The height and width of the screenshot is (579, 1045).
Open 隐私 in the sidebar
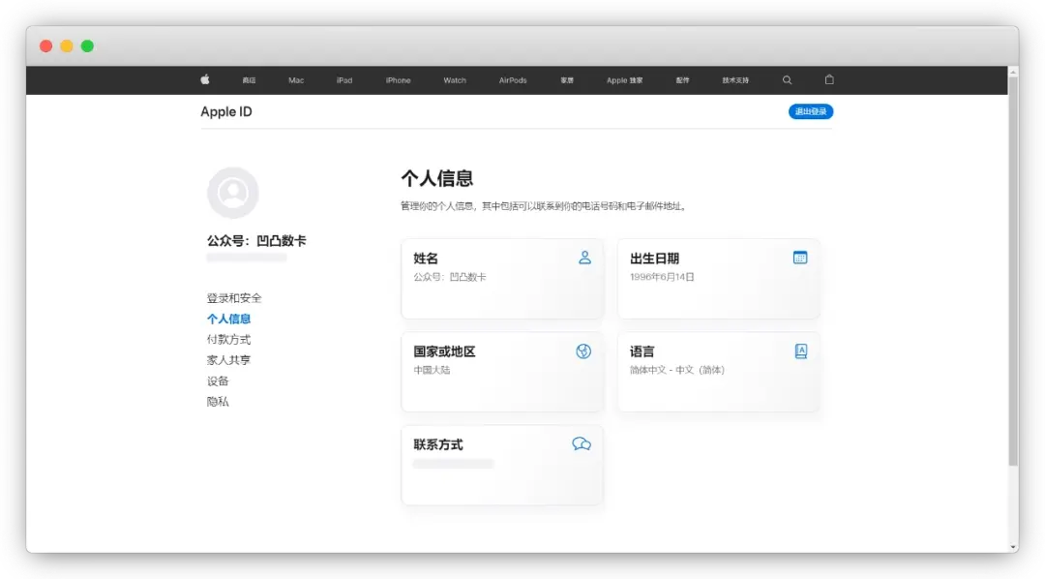click(218, 402)
